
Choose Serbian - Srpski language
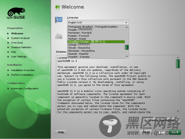point(96,39)
